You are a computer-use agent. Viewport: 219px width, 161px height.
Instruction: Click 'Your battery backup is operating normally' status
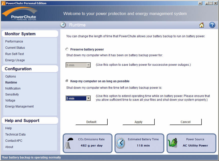coord(32,157)
